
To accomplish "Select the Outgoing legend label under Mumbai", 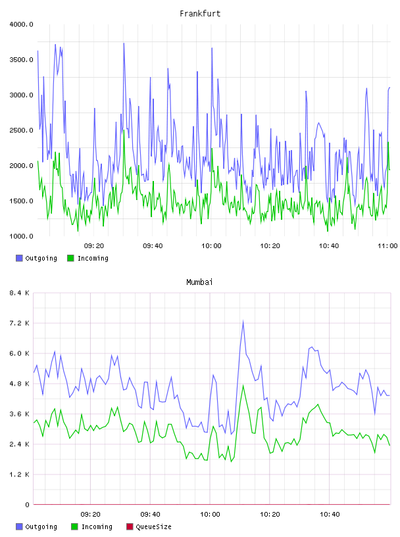I will pos(41,527).
